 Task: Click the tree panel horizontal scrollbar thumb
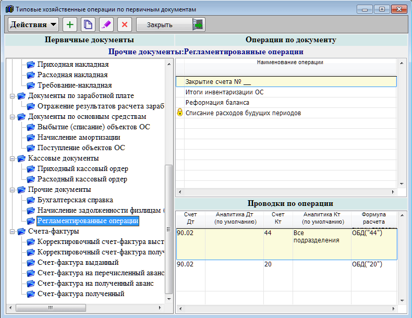51,308
